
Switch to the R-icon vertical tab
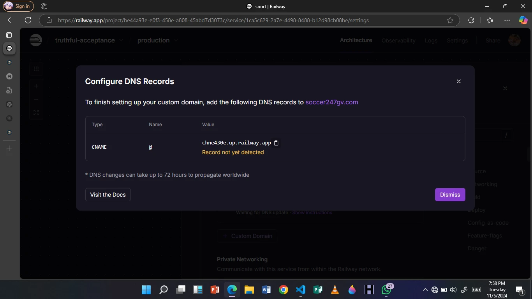pyautogui.click(x=9, y=76)
